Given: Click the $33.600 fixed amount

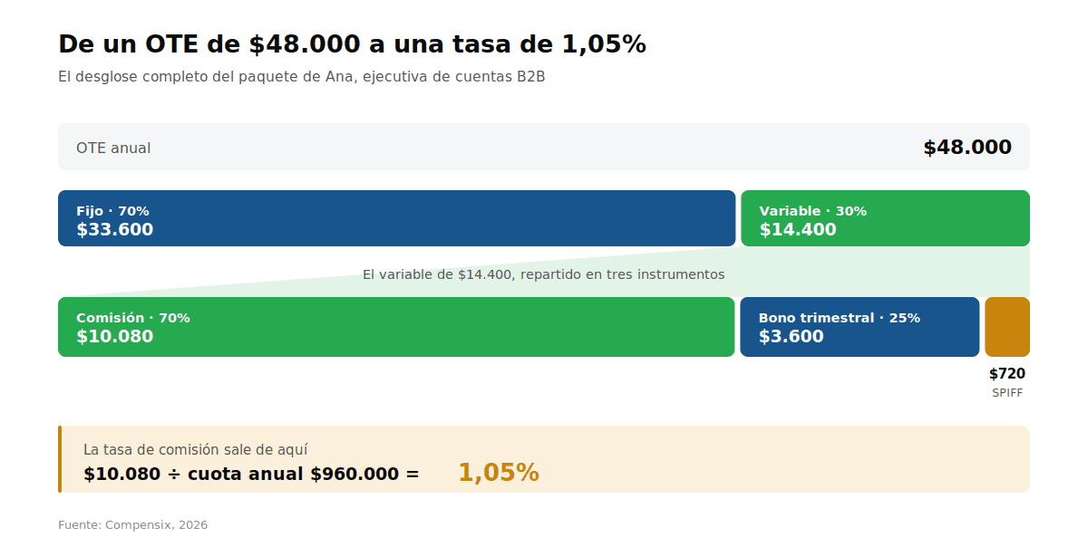Looking at the screenshot, I should click(115, 230).
